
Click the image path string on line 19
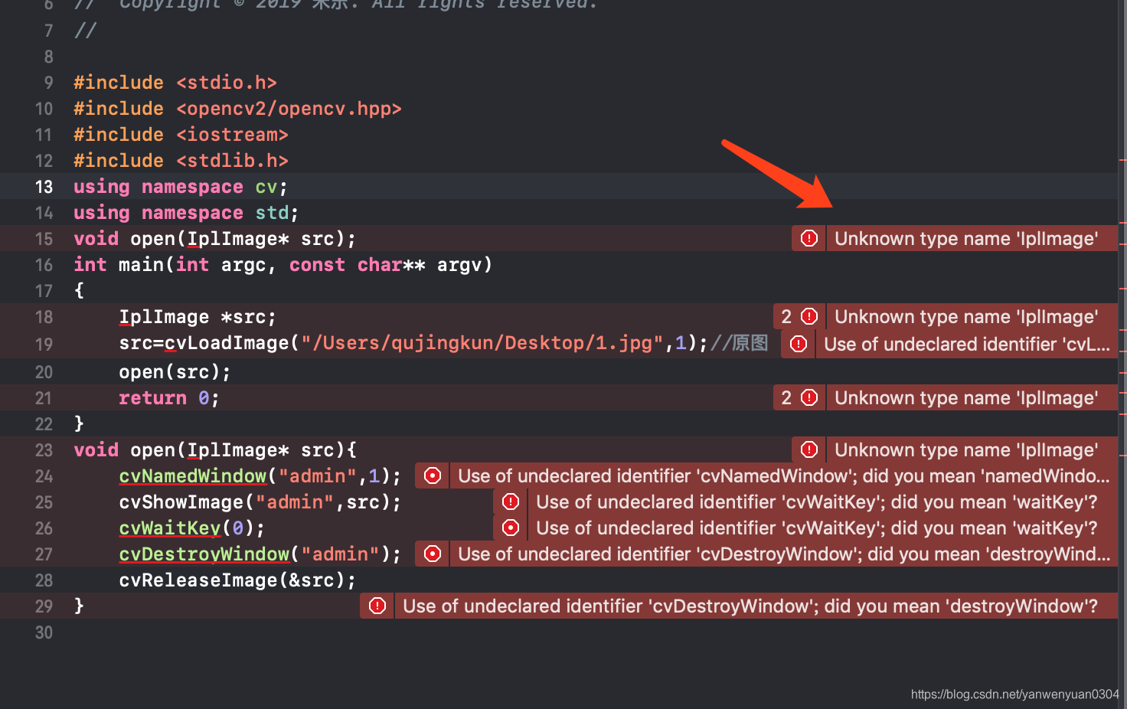pyautogui.click(x=482, y=343)
